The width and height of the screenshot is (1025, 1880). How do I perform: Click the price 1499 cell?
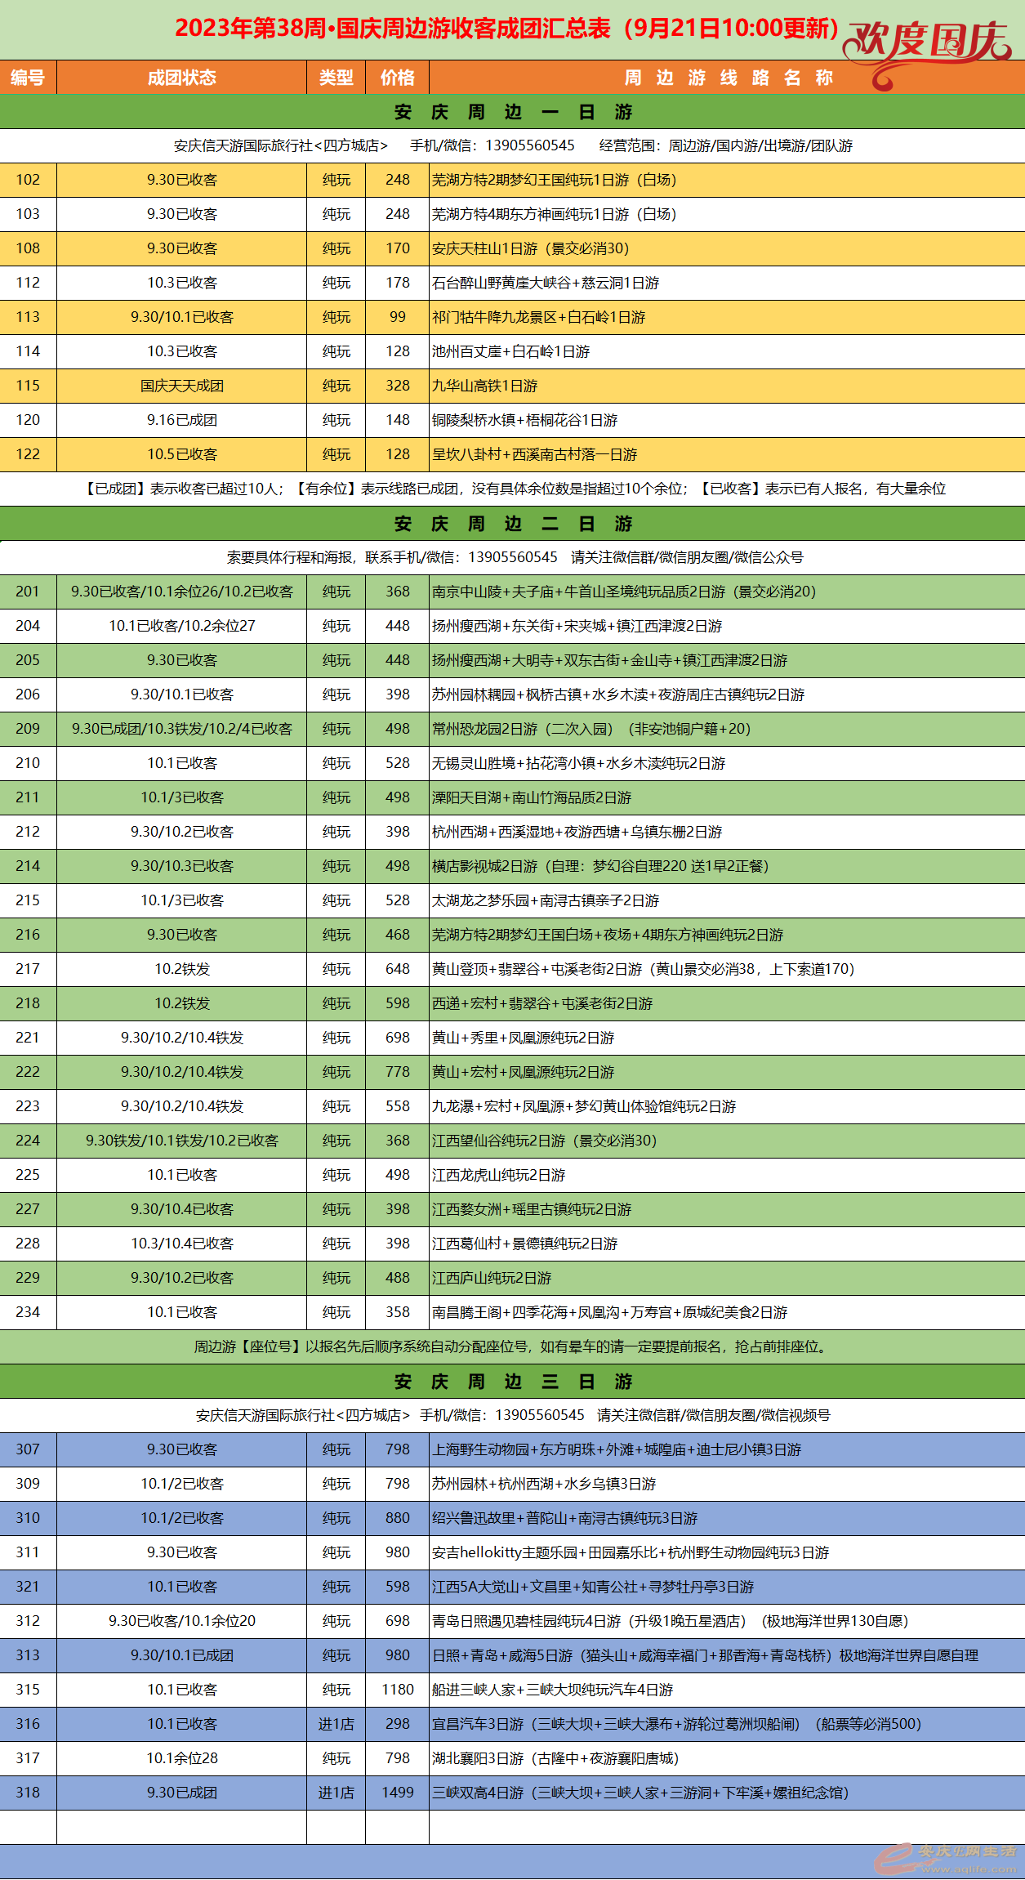point(397,1793)
